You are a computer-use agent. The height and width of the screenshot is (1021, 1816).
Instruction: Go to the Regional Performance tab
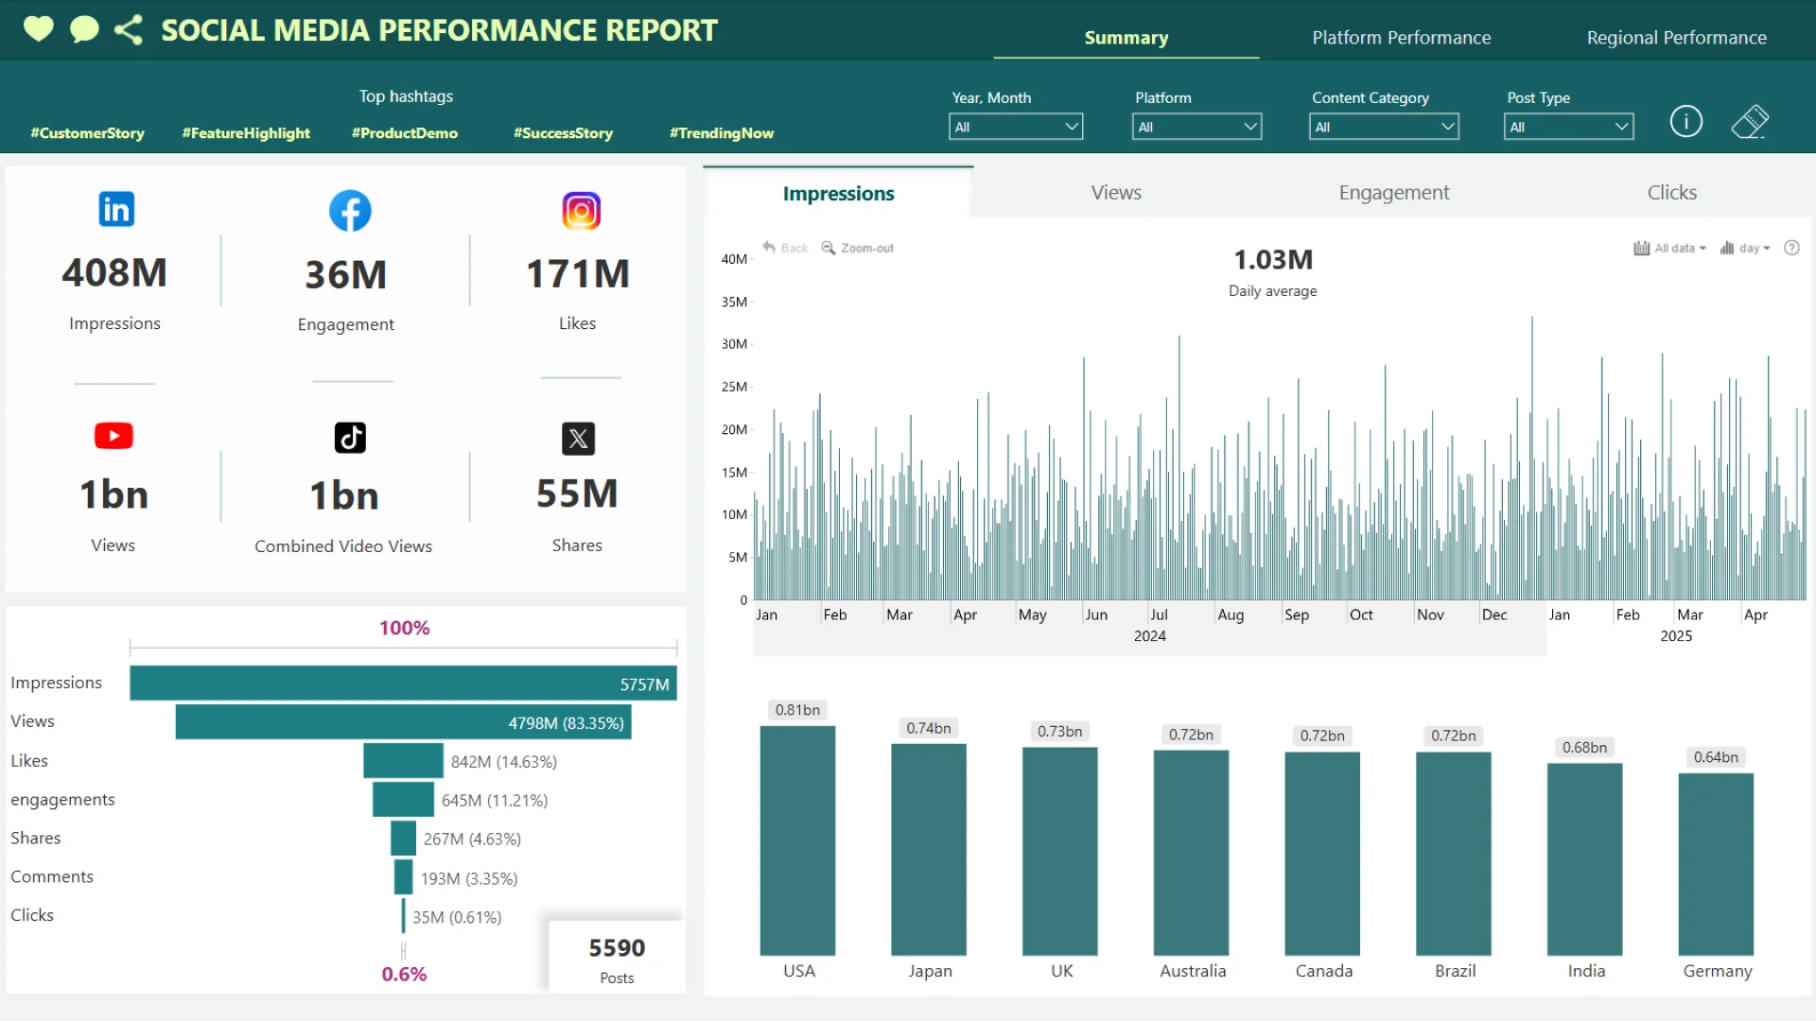click(1676, 38)
